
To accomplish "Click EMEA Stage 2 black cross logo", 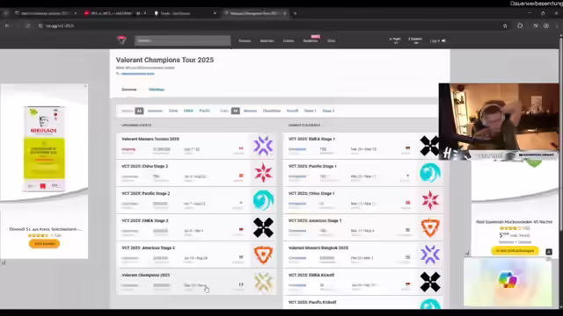I will pos(263,227).
